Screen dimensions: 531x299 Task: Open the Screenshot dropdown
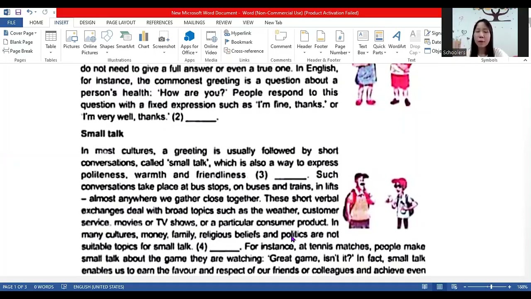[164, 42]
